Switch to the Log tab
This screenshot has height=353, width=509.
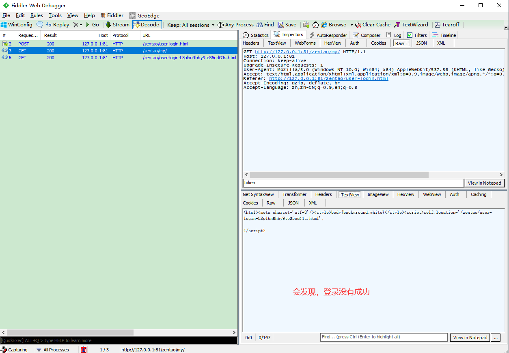pyautogui.click(x=394, y=35)
